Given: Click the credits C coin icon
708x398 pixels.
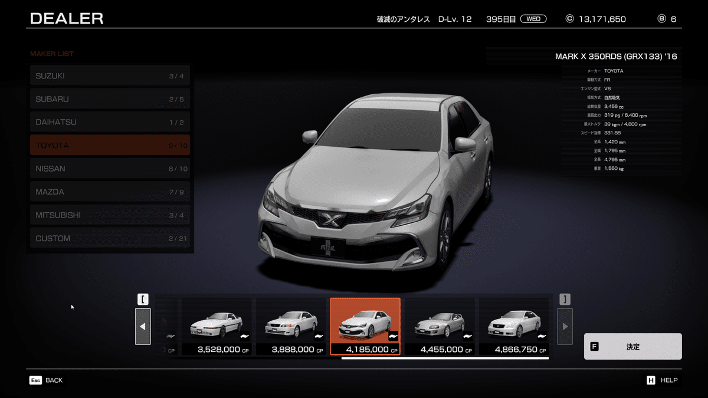Looking at the screenshot, I should coord(569,18).
